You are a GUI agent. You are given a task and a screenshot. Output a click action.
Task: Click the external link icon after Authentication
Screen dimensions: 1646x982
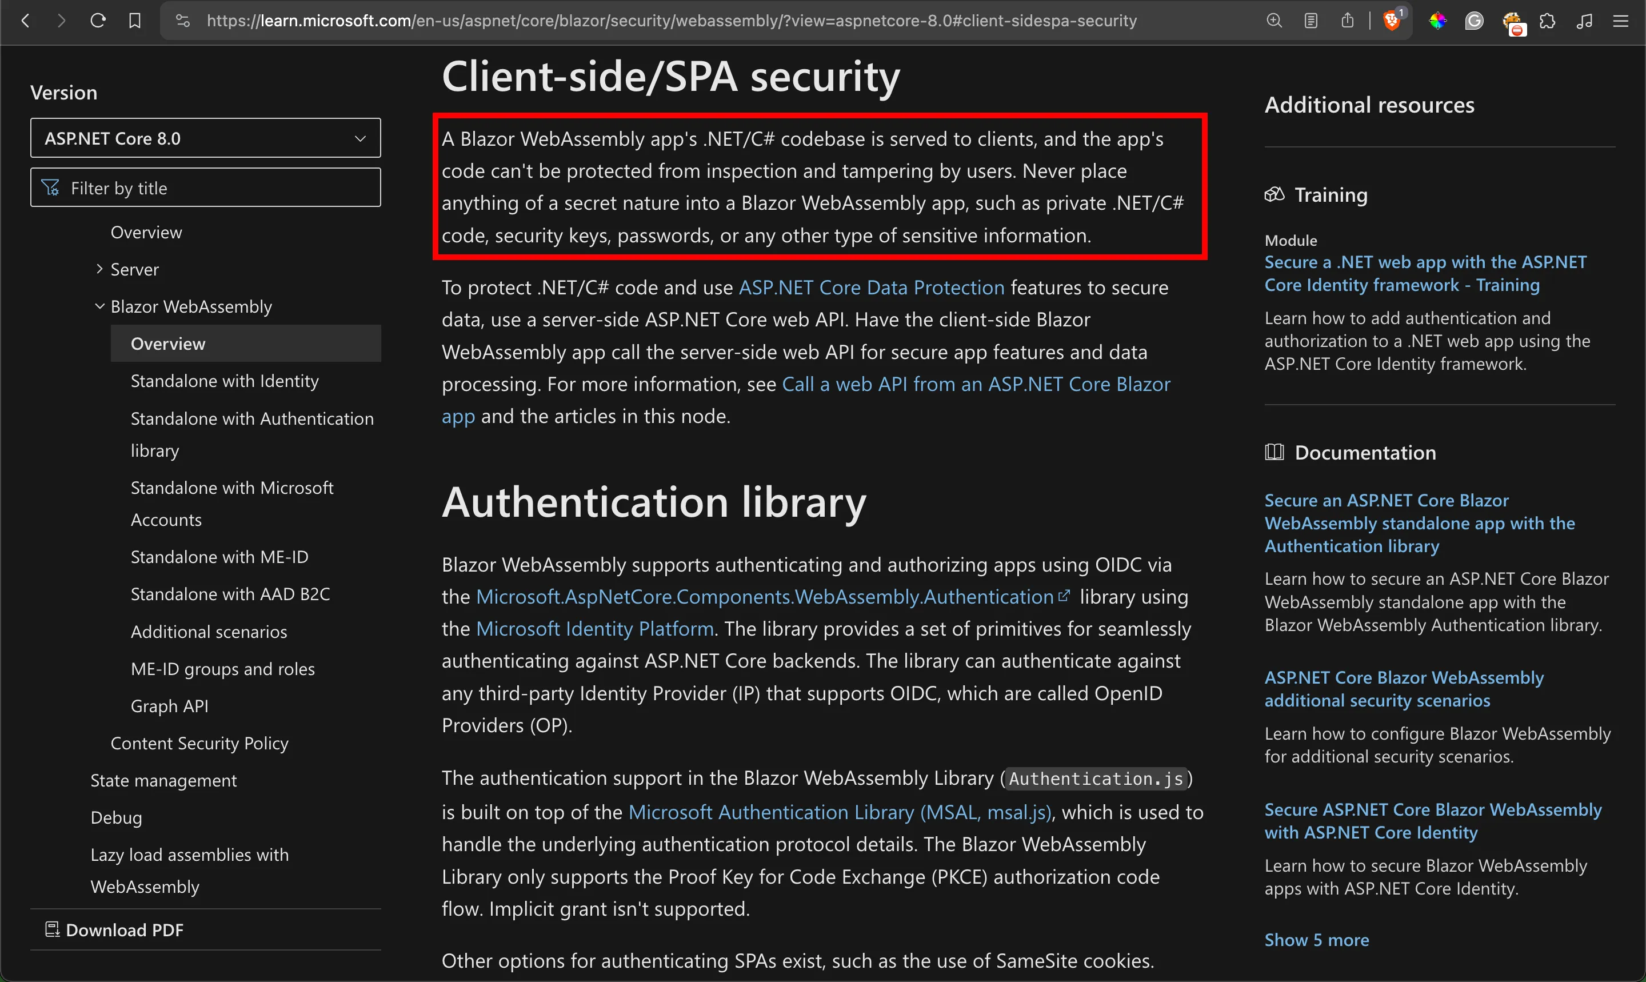coord(1064,596)
